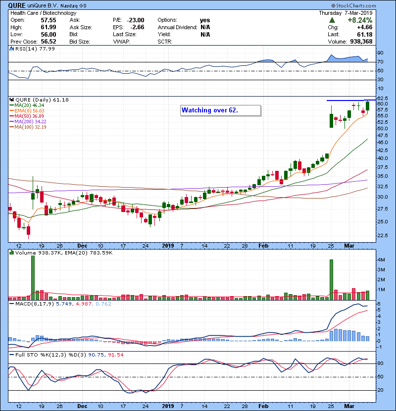Screen dimensions: 396x411
Task: Click the green up-triangle beside +8.24%
Action: coord(332,20)
